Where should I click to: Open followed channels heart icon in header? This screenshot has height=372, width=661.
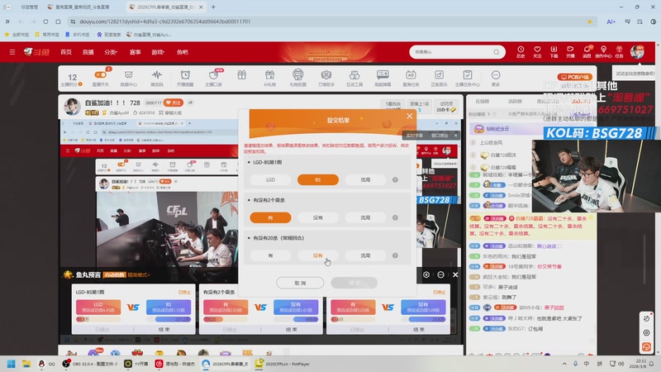tap(537, 51)
